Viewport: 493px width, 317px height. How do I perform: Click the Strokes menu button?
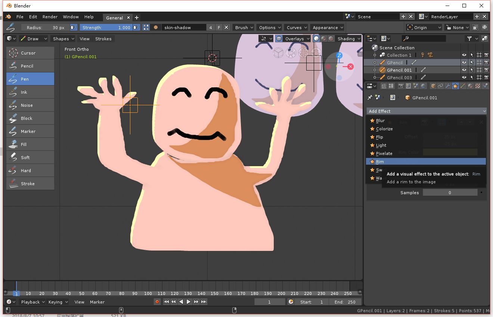click(103, 39)
